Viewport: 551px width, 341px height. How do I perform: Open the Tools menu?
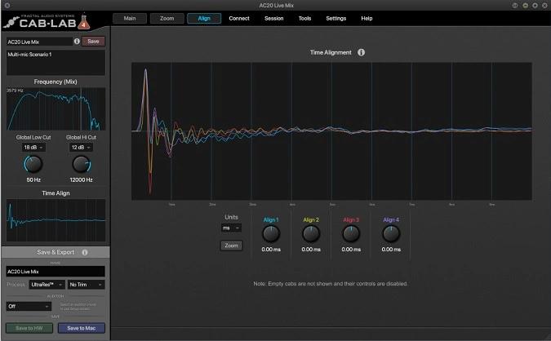tap(304, 18)
